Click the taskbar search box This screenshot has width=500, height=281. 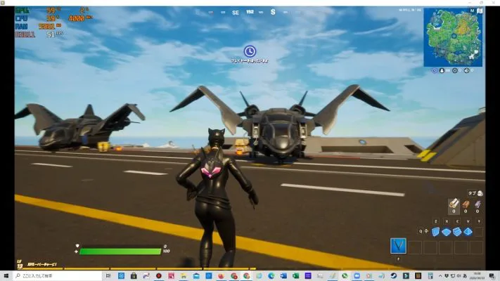[57, 276]
